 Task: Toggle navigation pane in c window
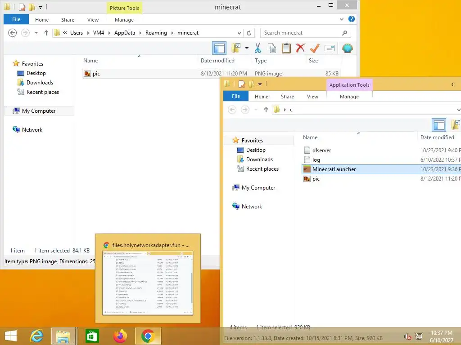pos(438,125)
